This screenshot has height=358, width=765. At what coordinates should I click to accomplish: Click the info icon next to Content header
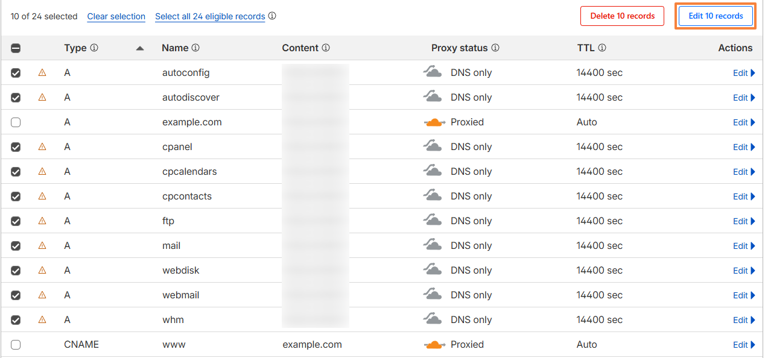coord(326,48)
